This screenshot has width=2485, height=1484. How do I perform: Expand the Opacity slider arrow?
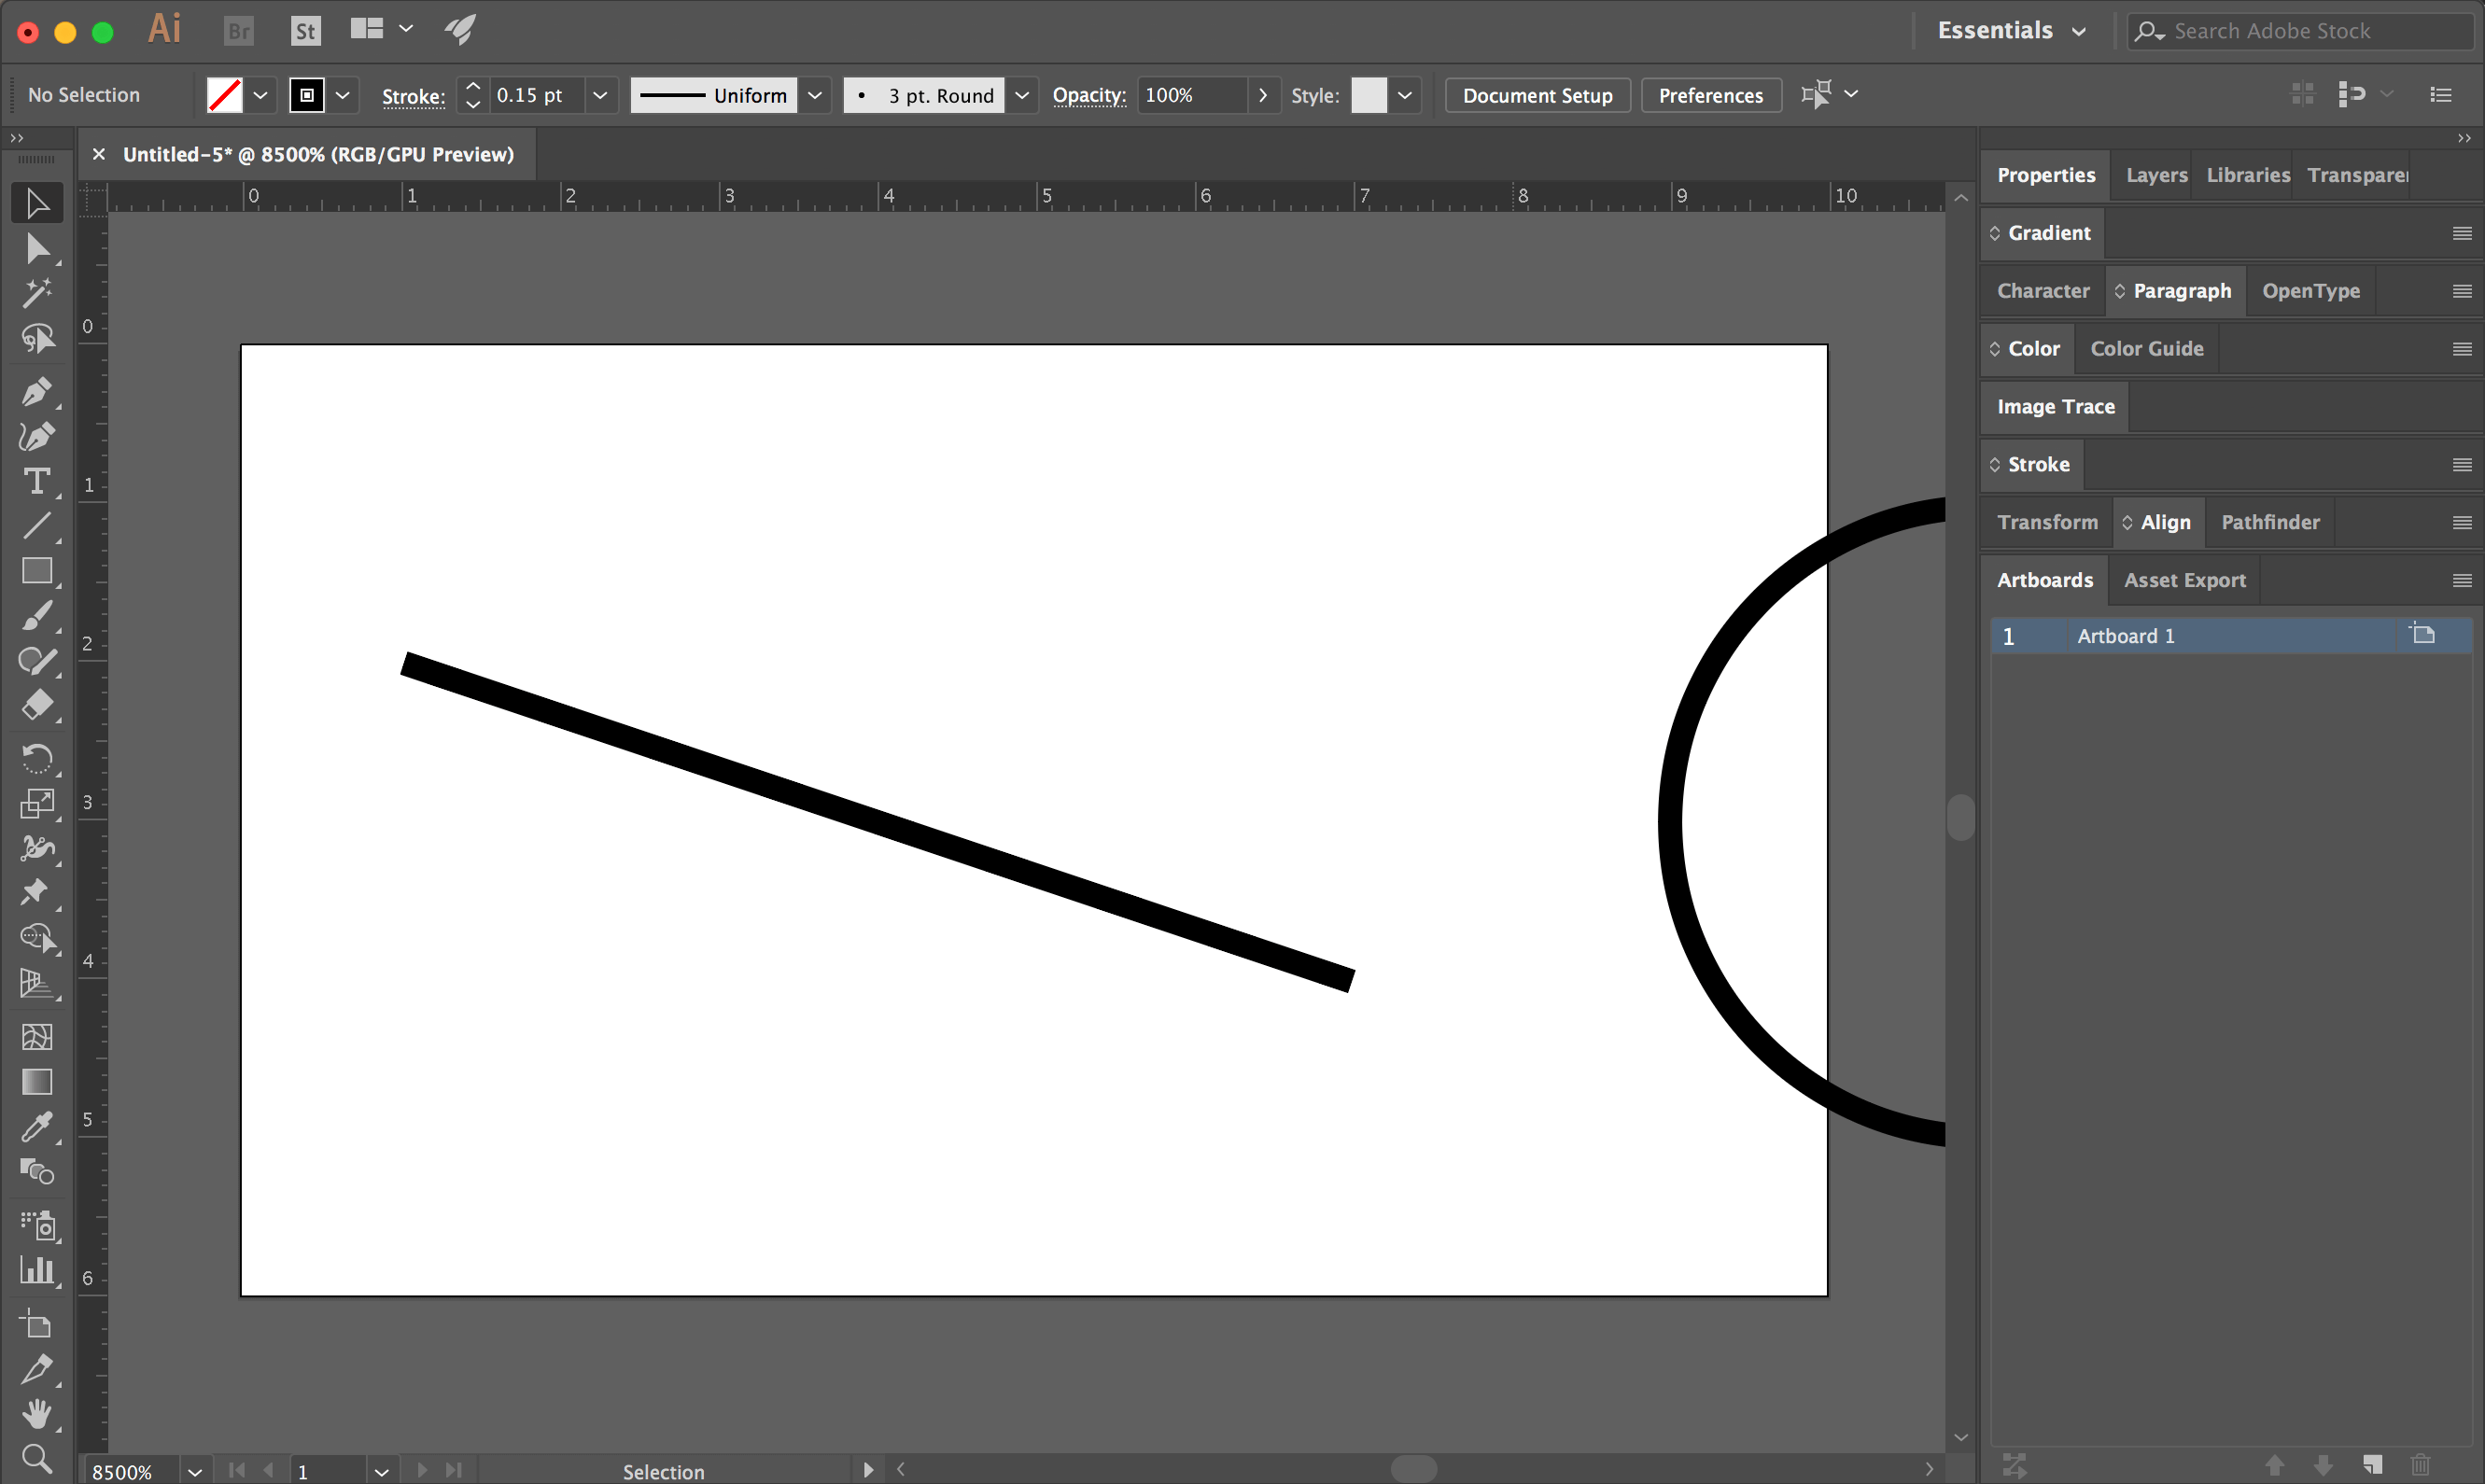pyautogui.click(x=1264, y=95)
